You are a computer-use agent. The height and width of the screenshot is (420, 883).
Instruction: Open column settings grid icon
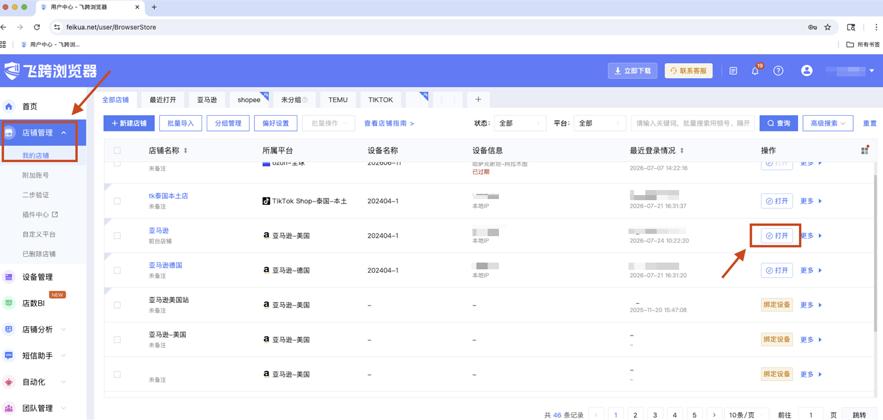[x=864, y=150]
